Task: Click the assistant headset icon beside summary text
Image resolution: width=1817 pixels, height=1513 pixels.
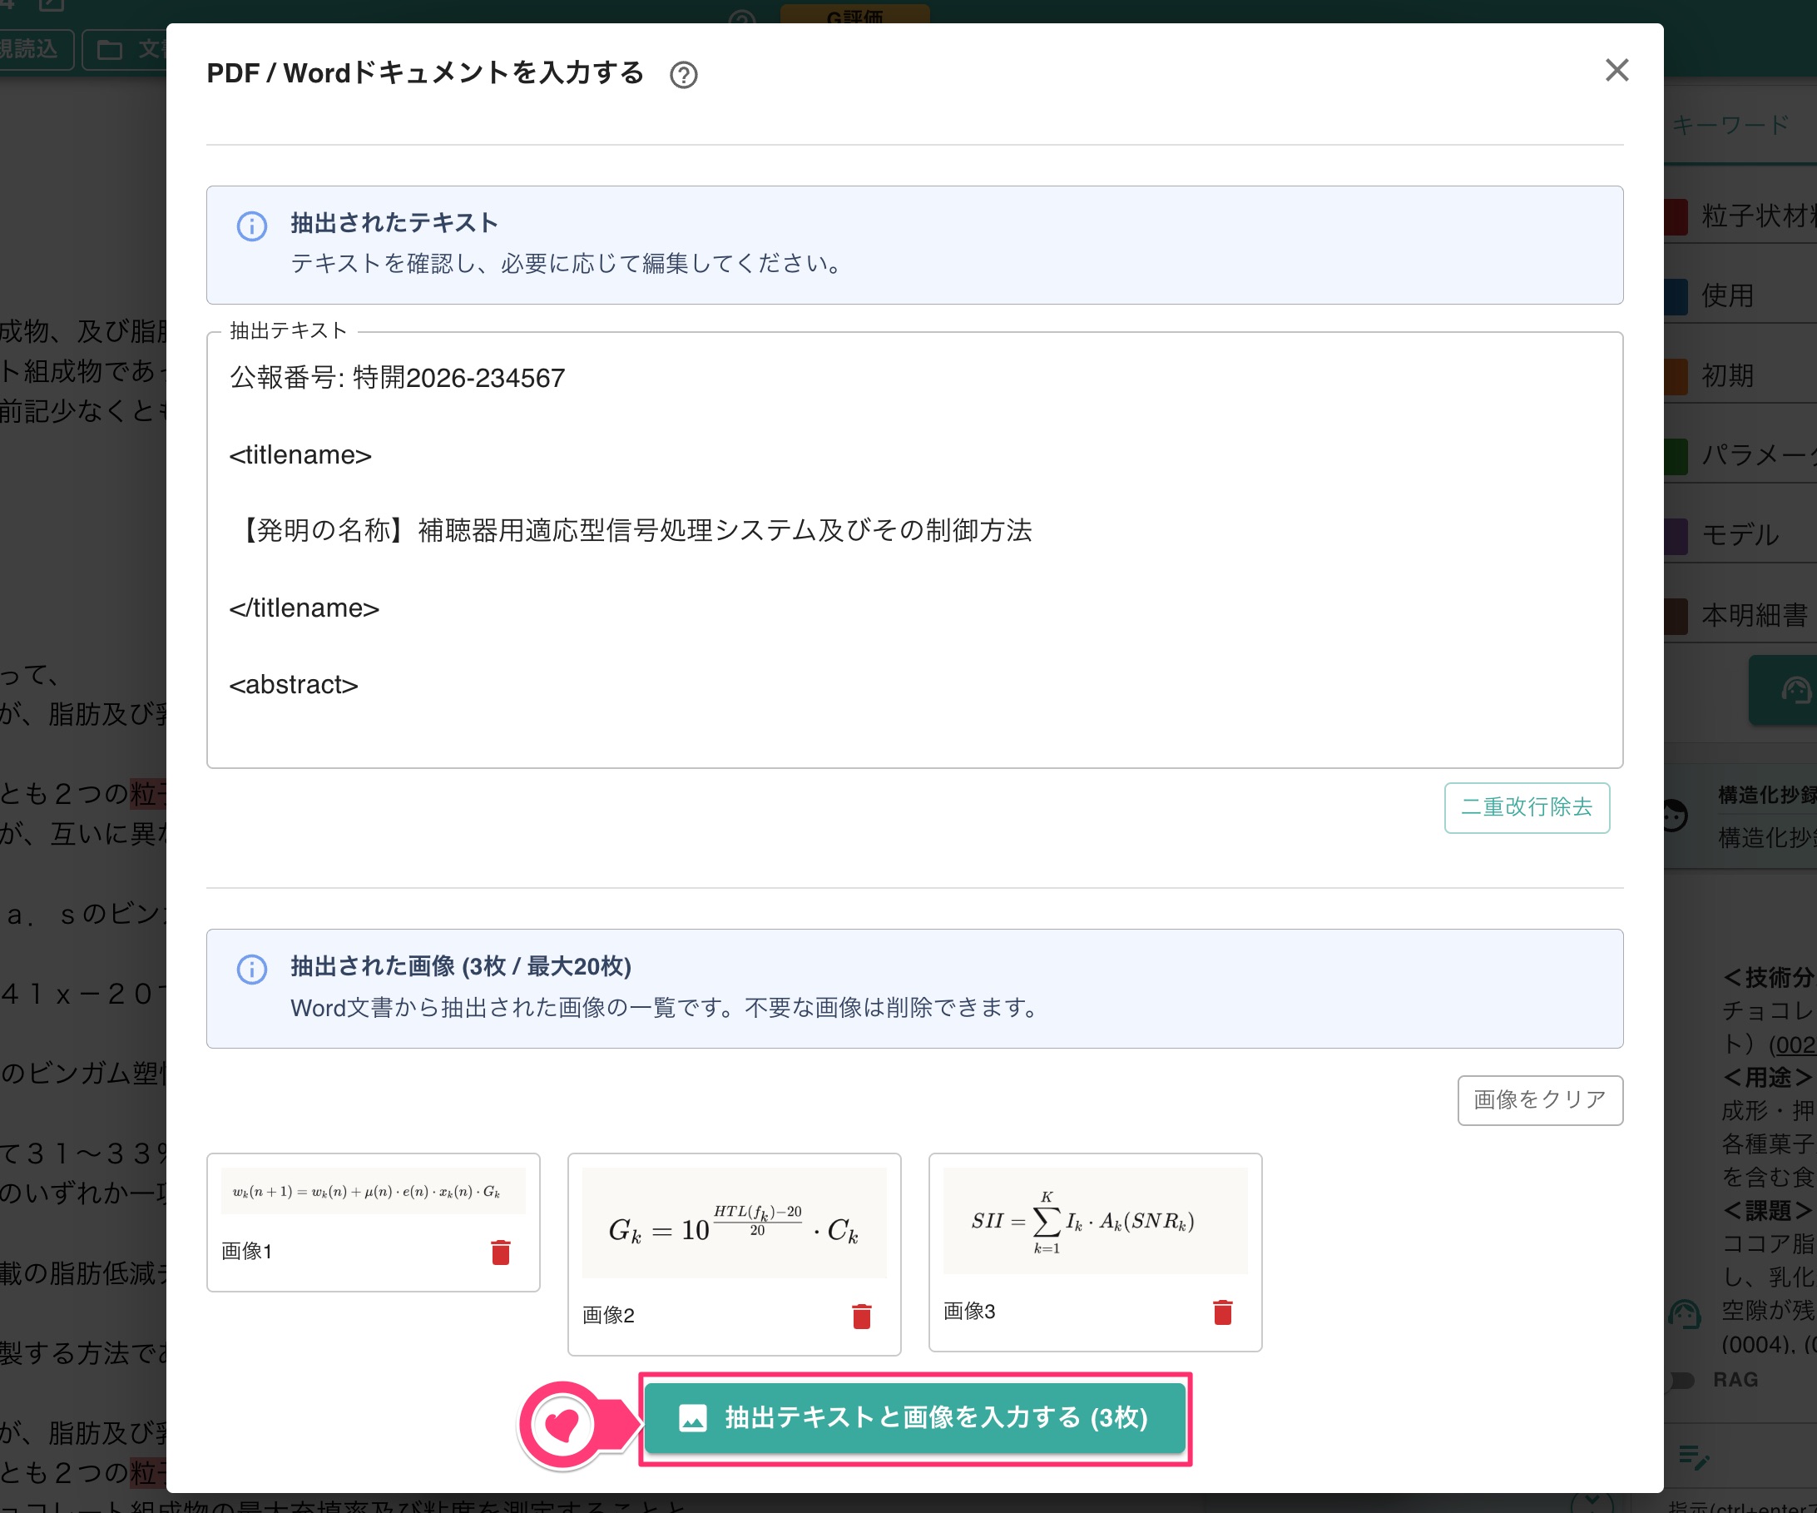Action: [x=1684, y=1314]
